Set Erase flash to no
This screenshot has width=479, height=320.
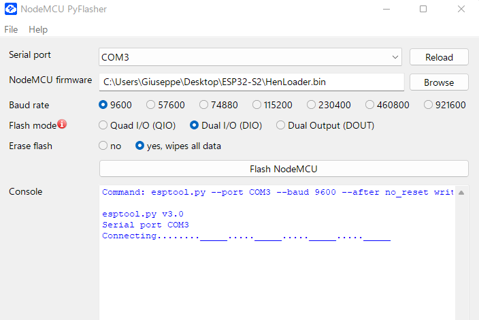pos(110,146)
